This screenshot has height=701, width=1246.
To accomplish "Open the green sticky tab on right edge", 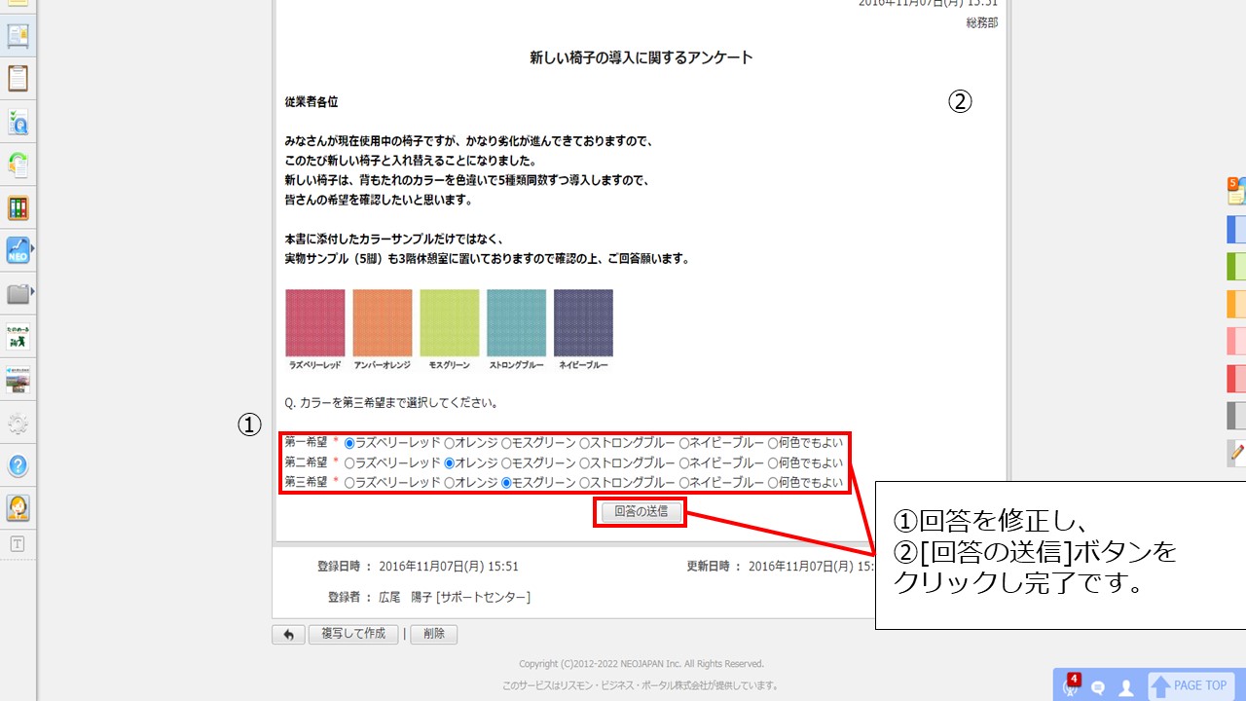I will [1236, 266].
